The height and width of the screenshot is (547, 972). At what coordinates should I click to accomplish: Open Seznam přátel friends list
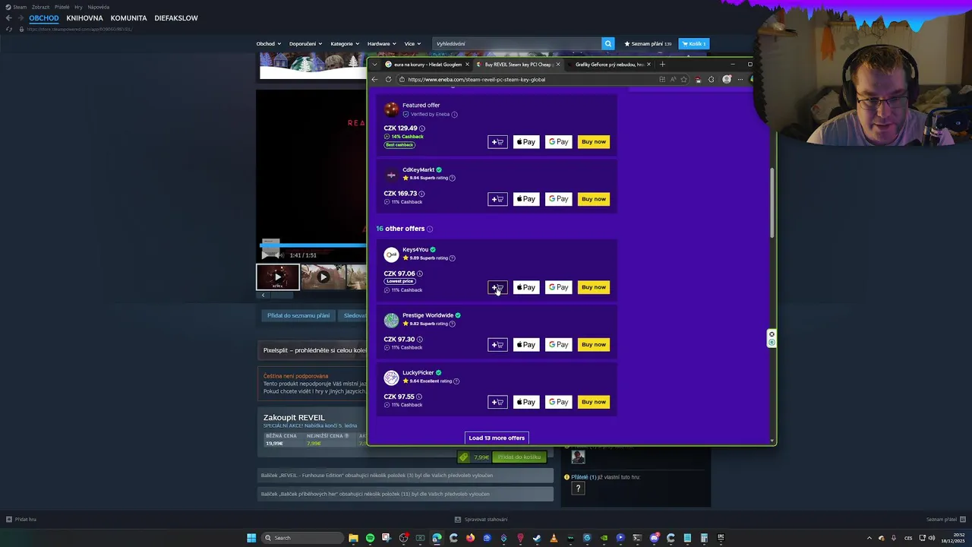pyautogui.click(x=945, y=520)
